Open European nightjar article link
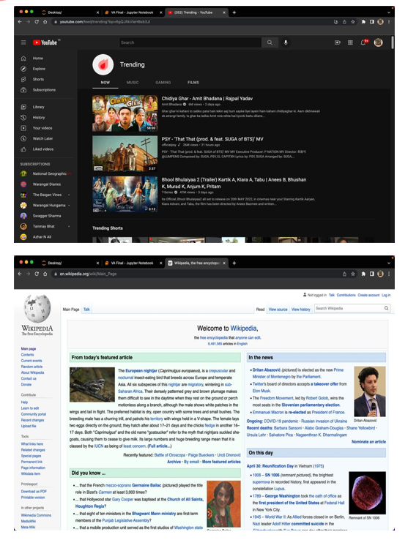The height and width of the screenshot is (540, 408). [141, 370]
